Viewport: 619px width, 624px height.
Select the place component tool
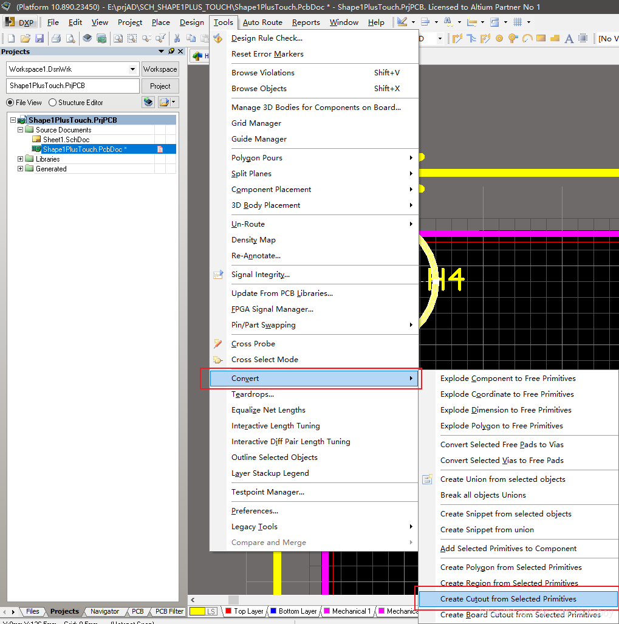coord(583,38)
